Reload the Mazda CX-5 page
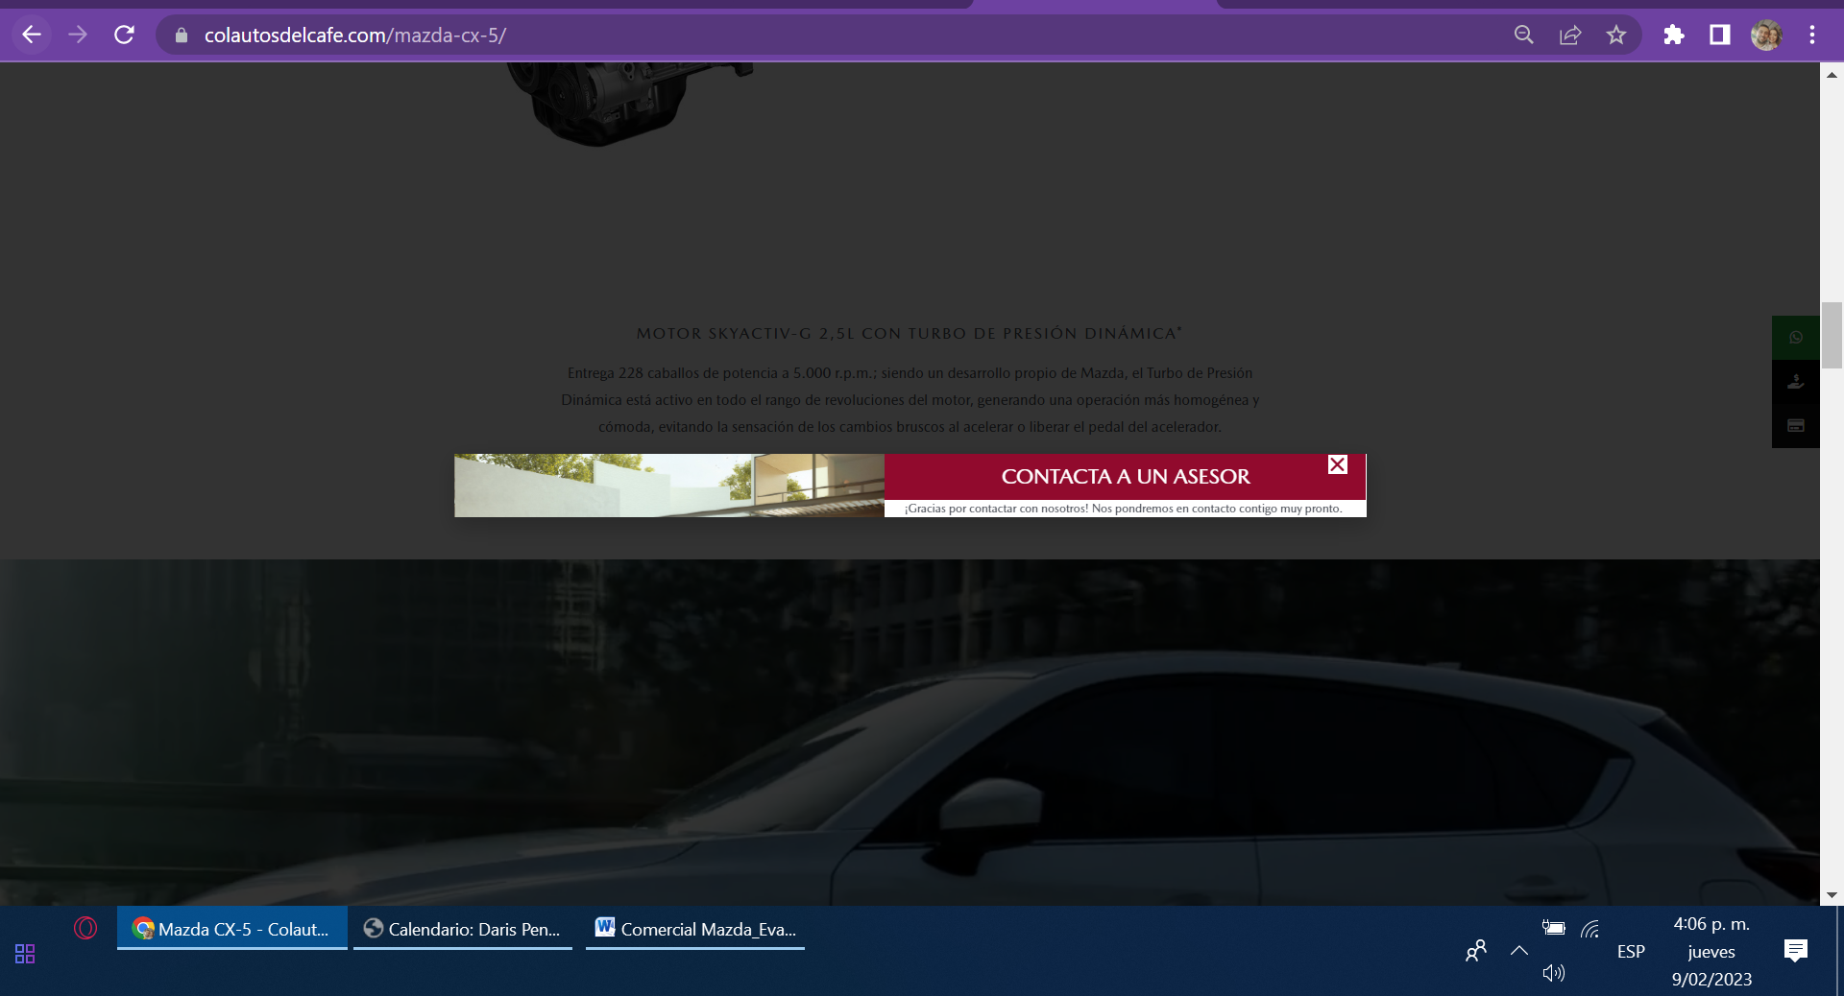Viewport: 1844px width, 996px height. point(124,35)
